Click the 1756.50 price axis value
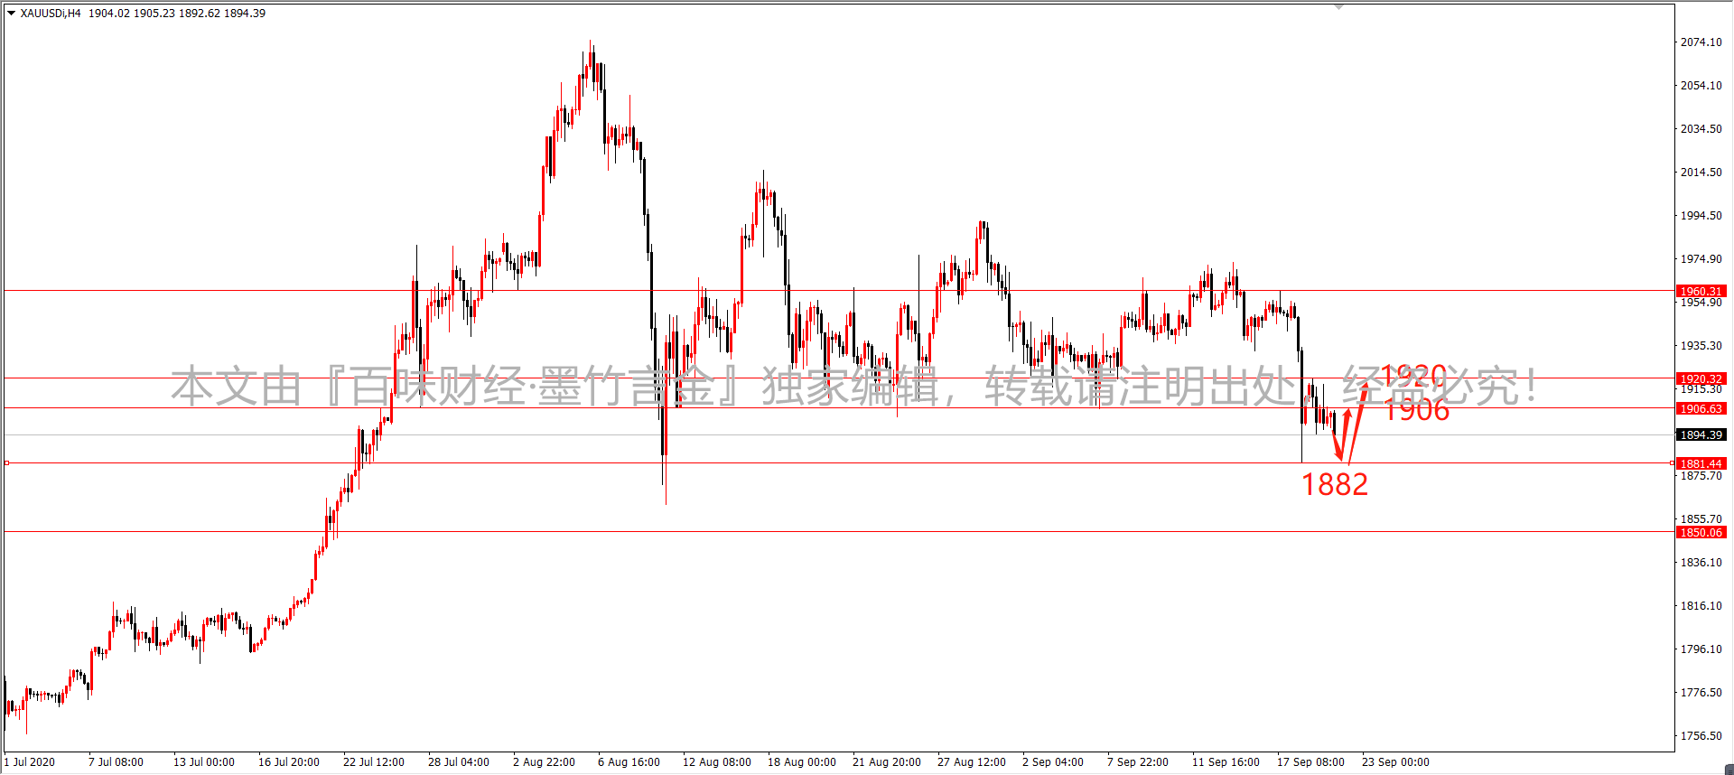1734x775 pixels. (1701, 736)
